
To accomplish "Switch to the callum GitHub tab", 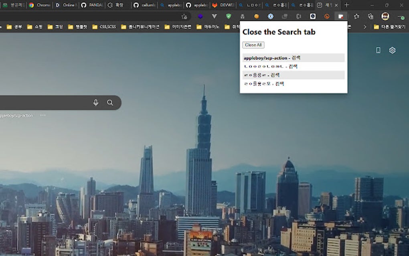I will [x=144, y=5].
